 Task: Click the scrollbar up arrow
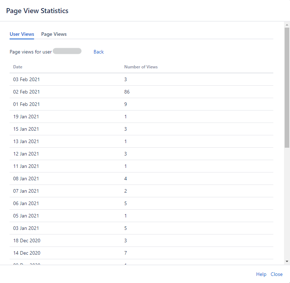(x=287, y=24)
